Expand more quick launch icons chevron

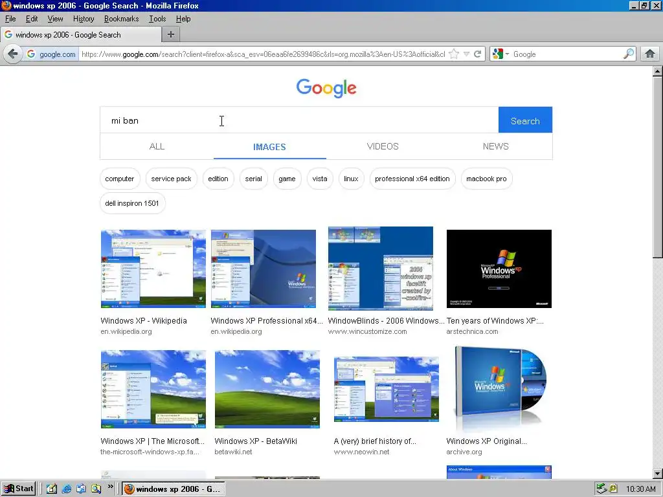(110, 487)
